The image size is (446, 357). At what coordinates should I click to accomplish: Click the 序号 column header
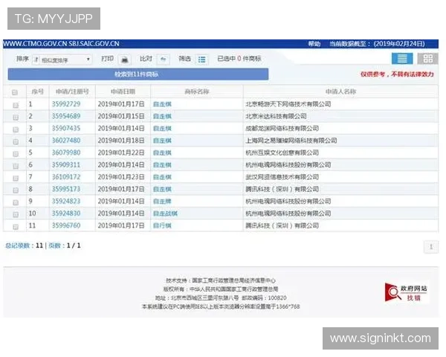click(x=38, y=91)
